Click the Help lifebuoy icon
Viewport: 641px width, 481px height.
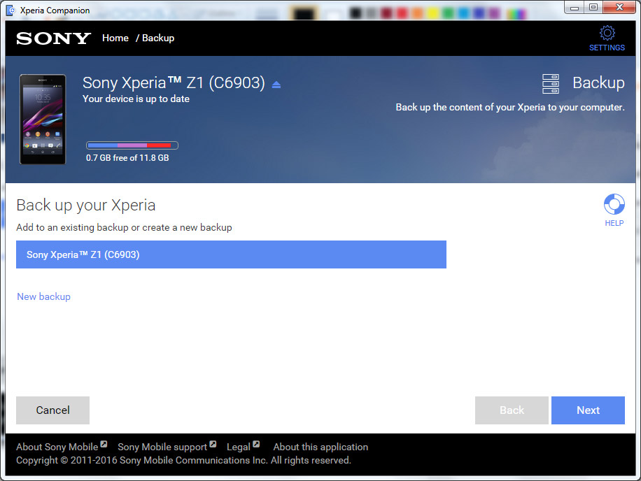click(x=614, y=204)
